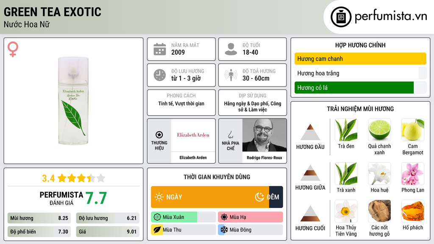
Task: Click the nose icon above Nhà pha chế
Action: (x=230, y=135)
